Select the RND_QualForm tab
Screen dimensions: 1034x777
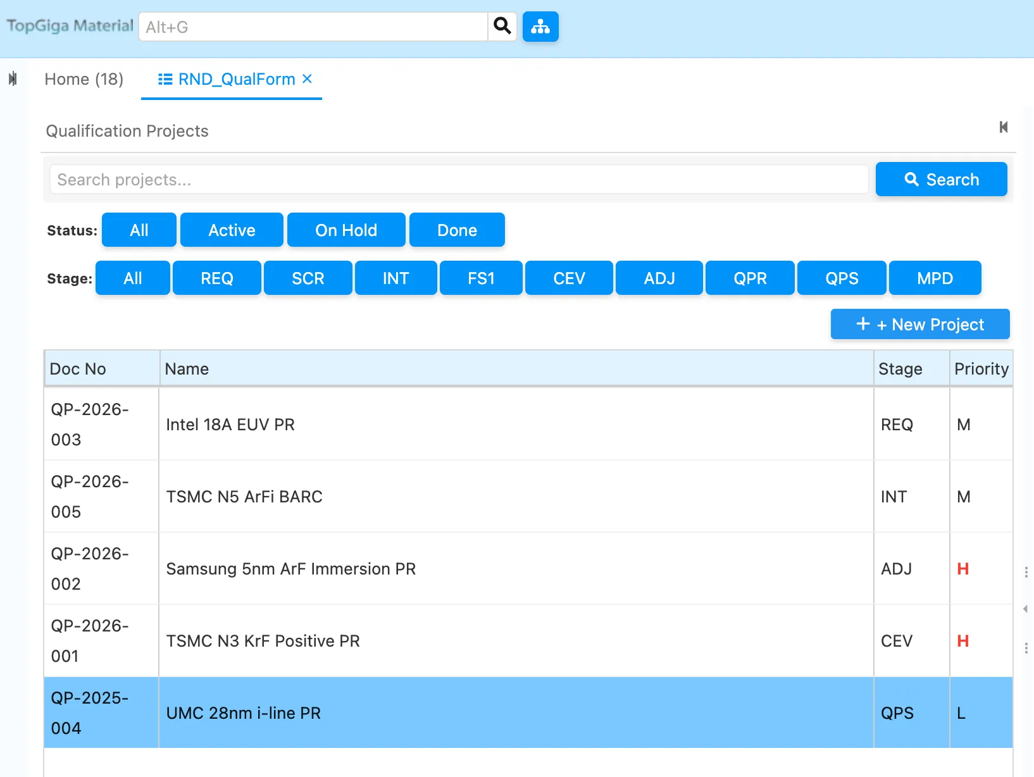tap(236, 79)
